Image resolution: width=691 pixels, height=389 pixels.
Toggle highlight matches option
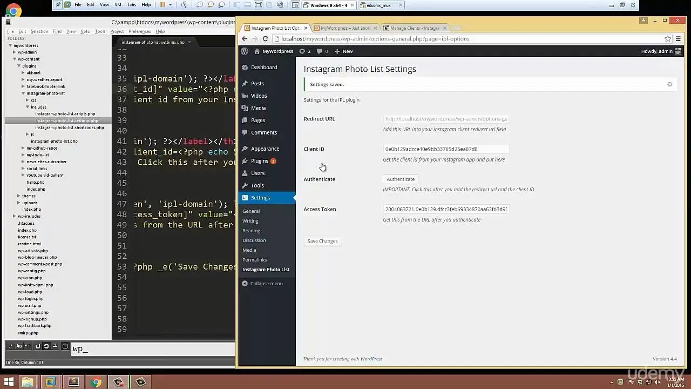click(65, 346)
